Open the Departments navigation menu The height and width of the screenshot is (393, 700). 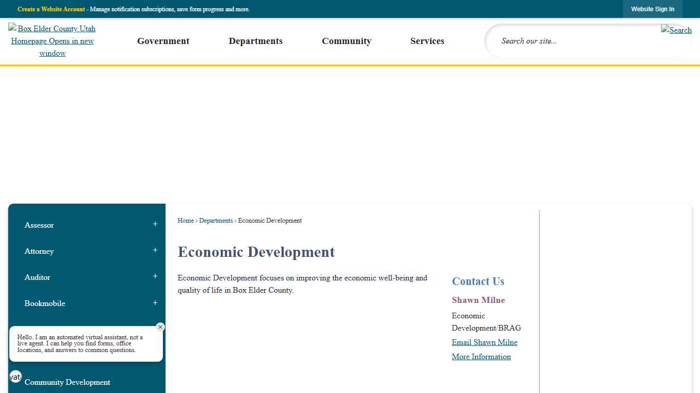[x=256, y=41]
